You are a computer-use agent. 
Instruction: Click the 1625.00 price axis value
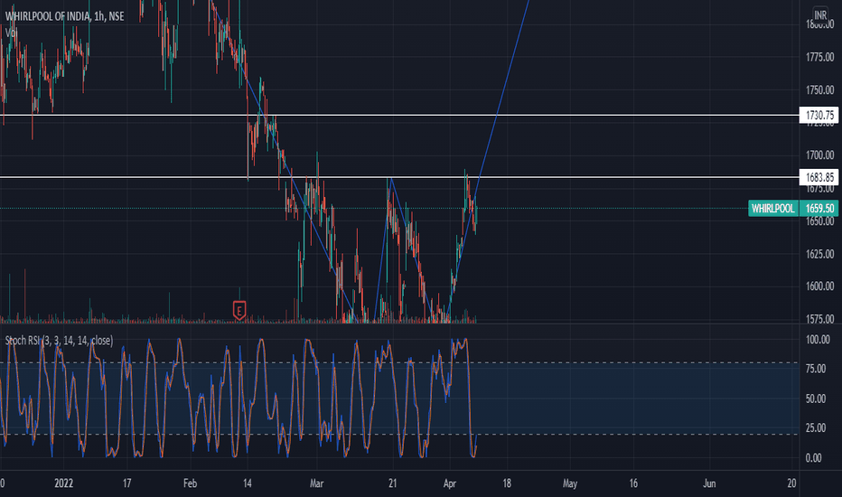[x=819, y=254]
